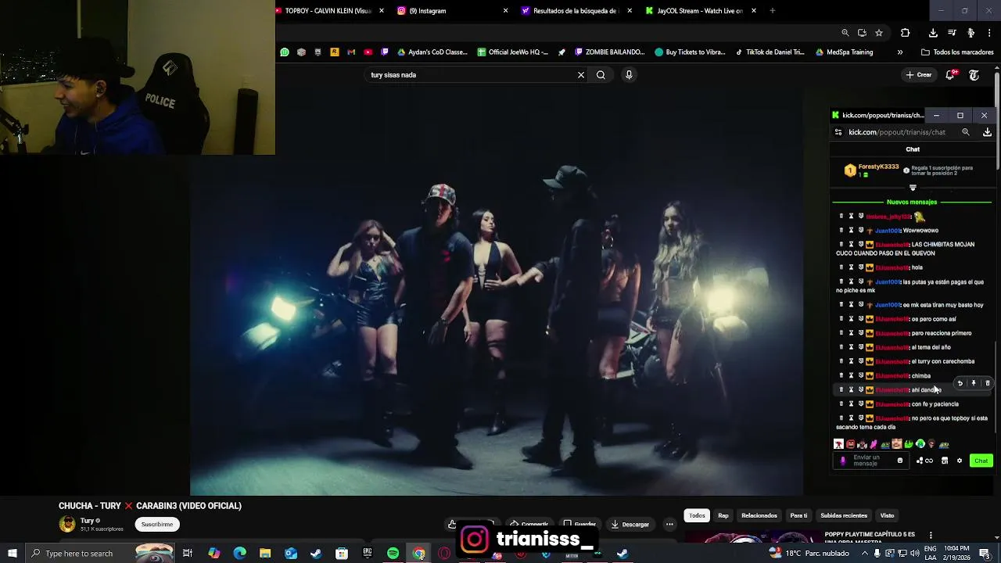This screenshot has height=563, width=1001.
Task: Pin the ahi dandole chat message
Action: coord(974,383)
